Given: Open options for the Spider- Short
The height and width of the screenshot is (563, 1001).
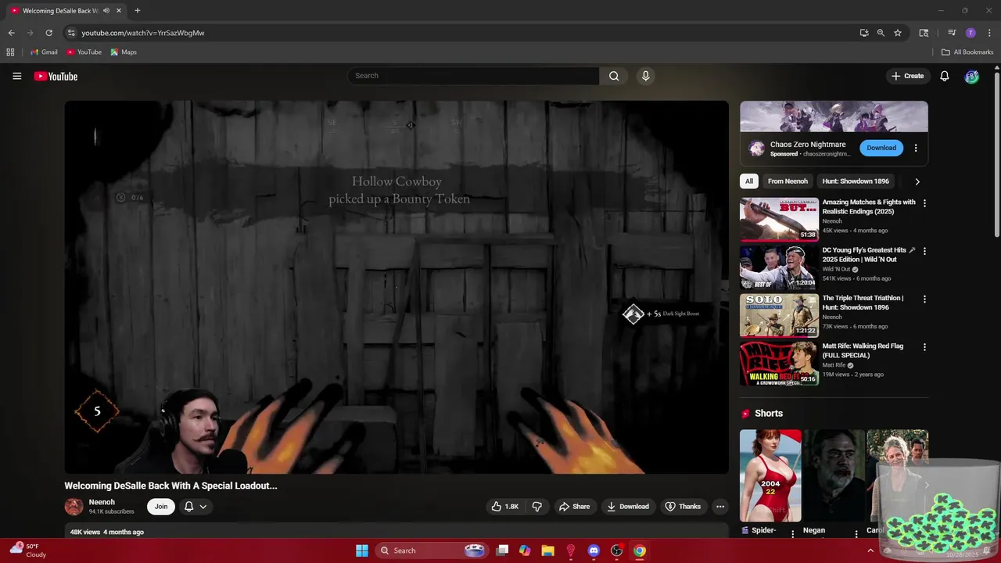Looking at the screenshot, I should pyautogui.click(x=792, y=534).
